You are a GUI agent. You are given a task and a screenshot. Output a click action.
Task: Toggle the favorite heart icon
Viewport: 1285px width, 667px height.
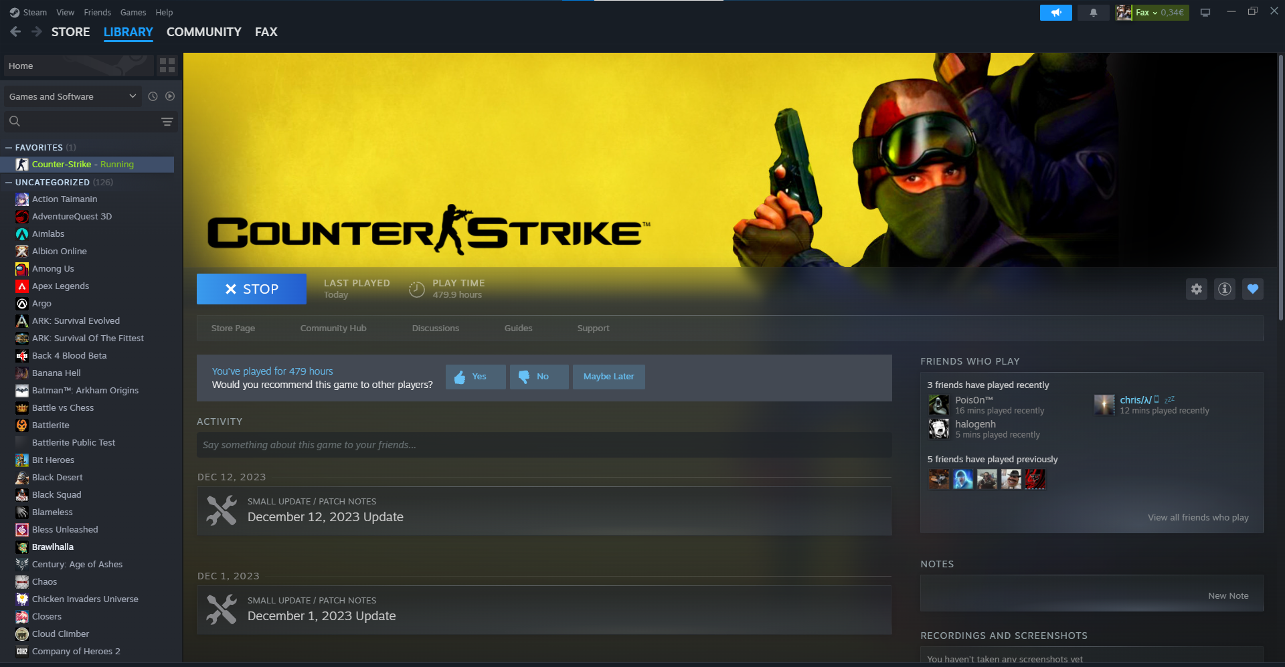click(1252, 289)
